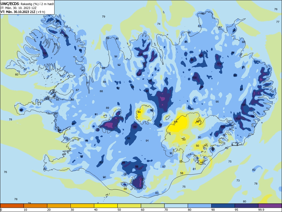282x212 pixels.
Task: Click the legend scale label 10
Action: coord(25,210)
